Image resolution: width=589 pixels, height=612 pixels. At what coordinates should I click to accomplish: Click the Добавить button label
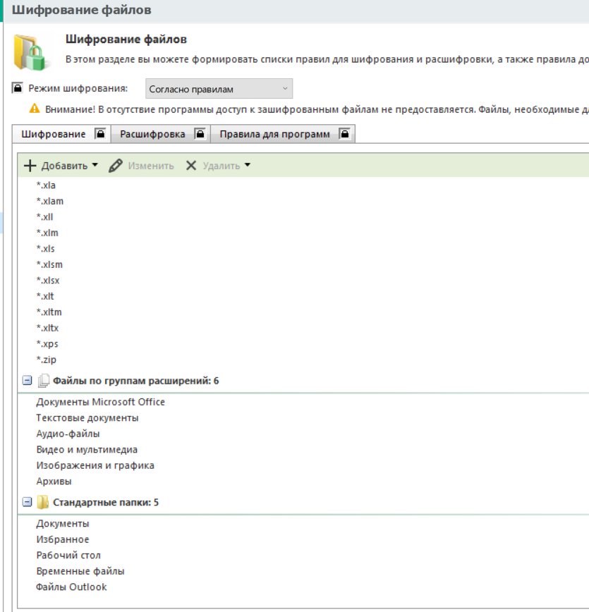(x=64, y=166)
